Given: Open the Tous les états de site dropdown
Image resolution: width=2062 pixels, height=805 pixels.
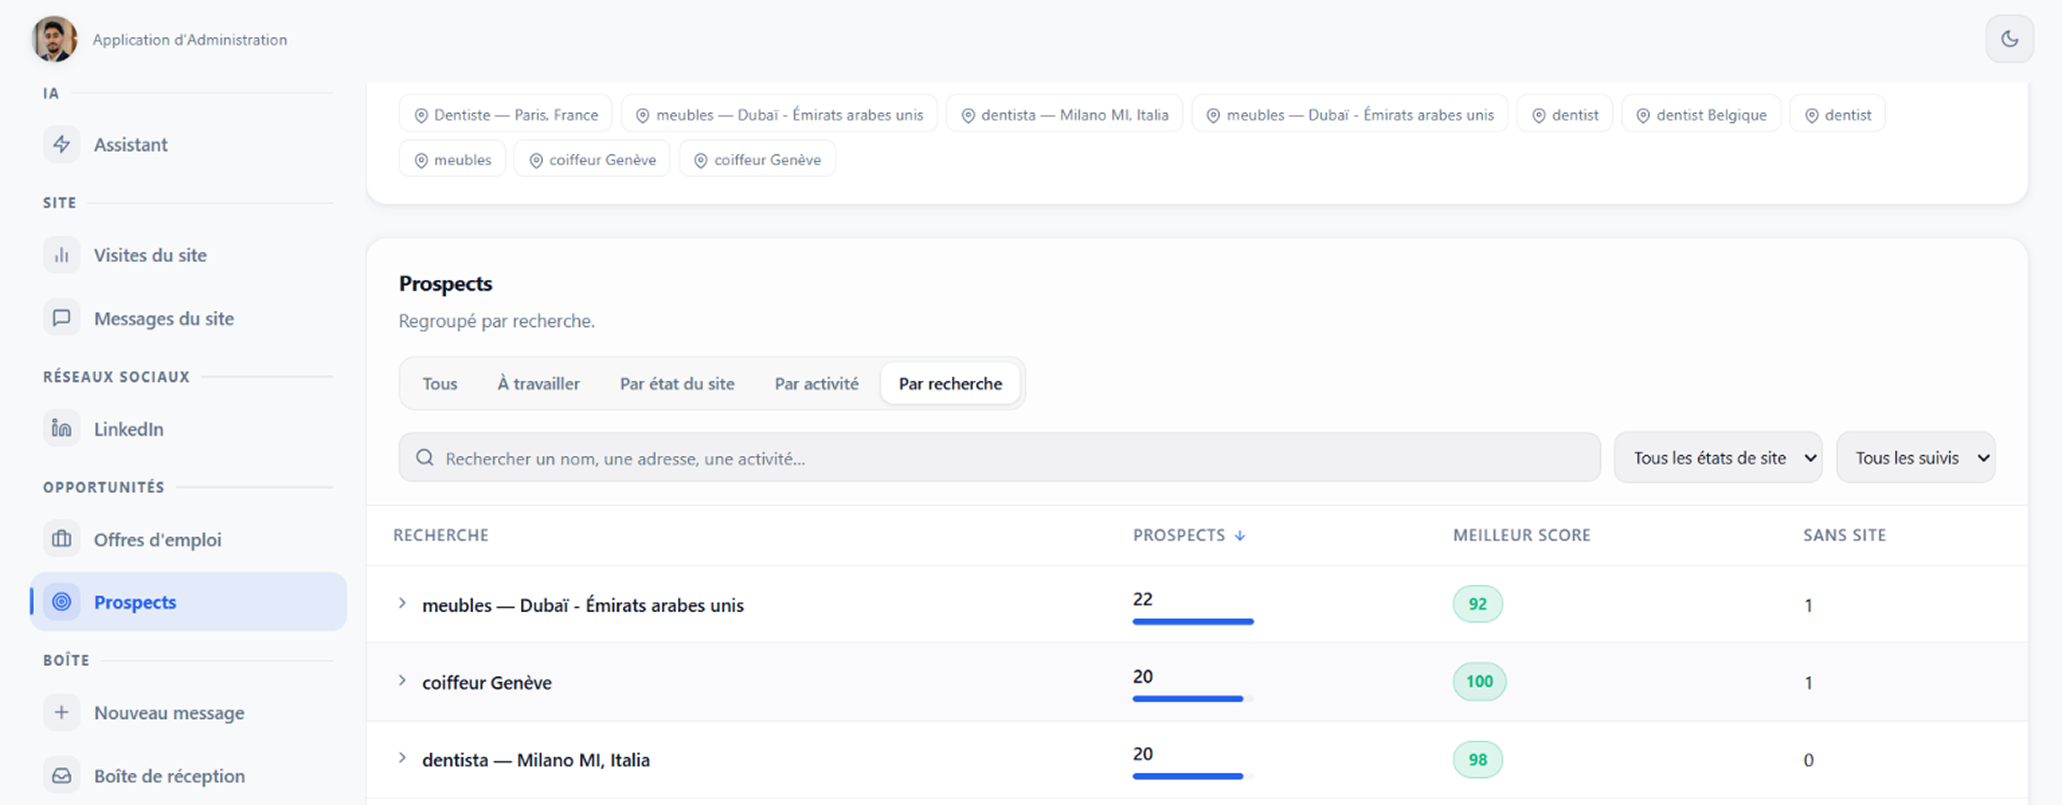Looking at the screenshot, I should pos(1718,458).
